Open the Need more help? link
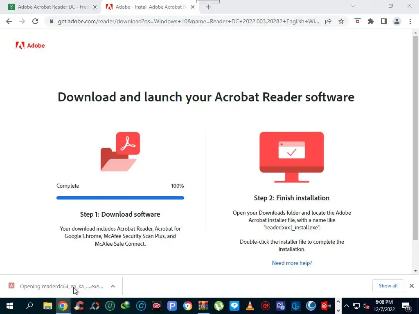The image size is (419, 314). (x=292, y=263)
